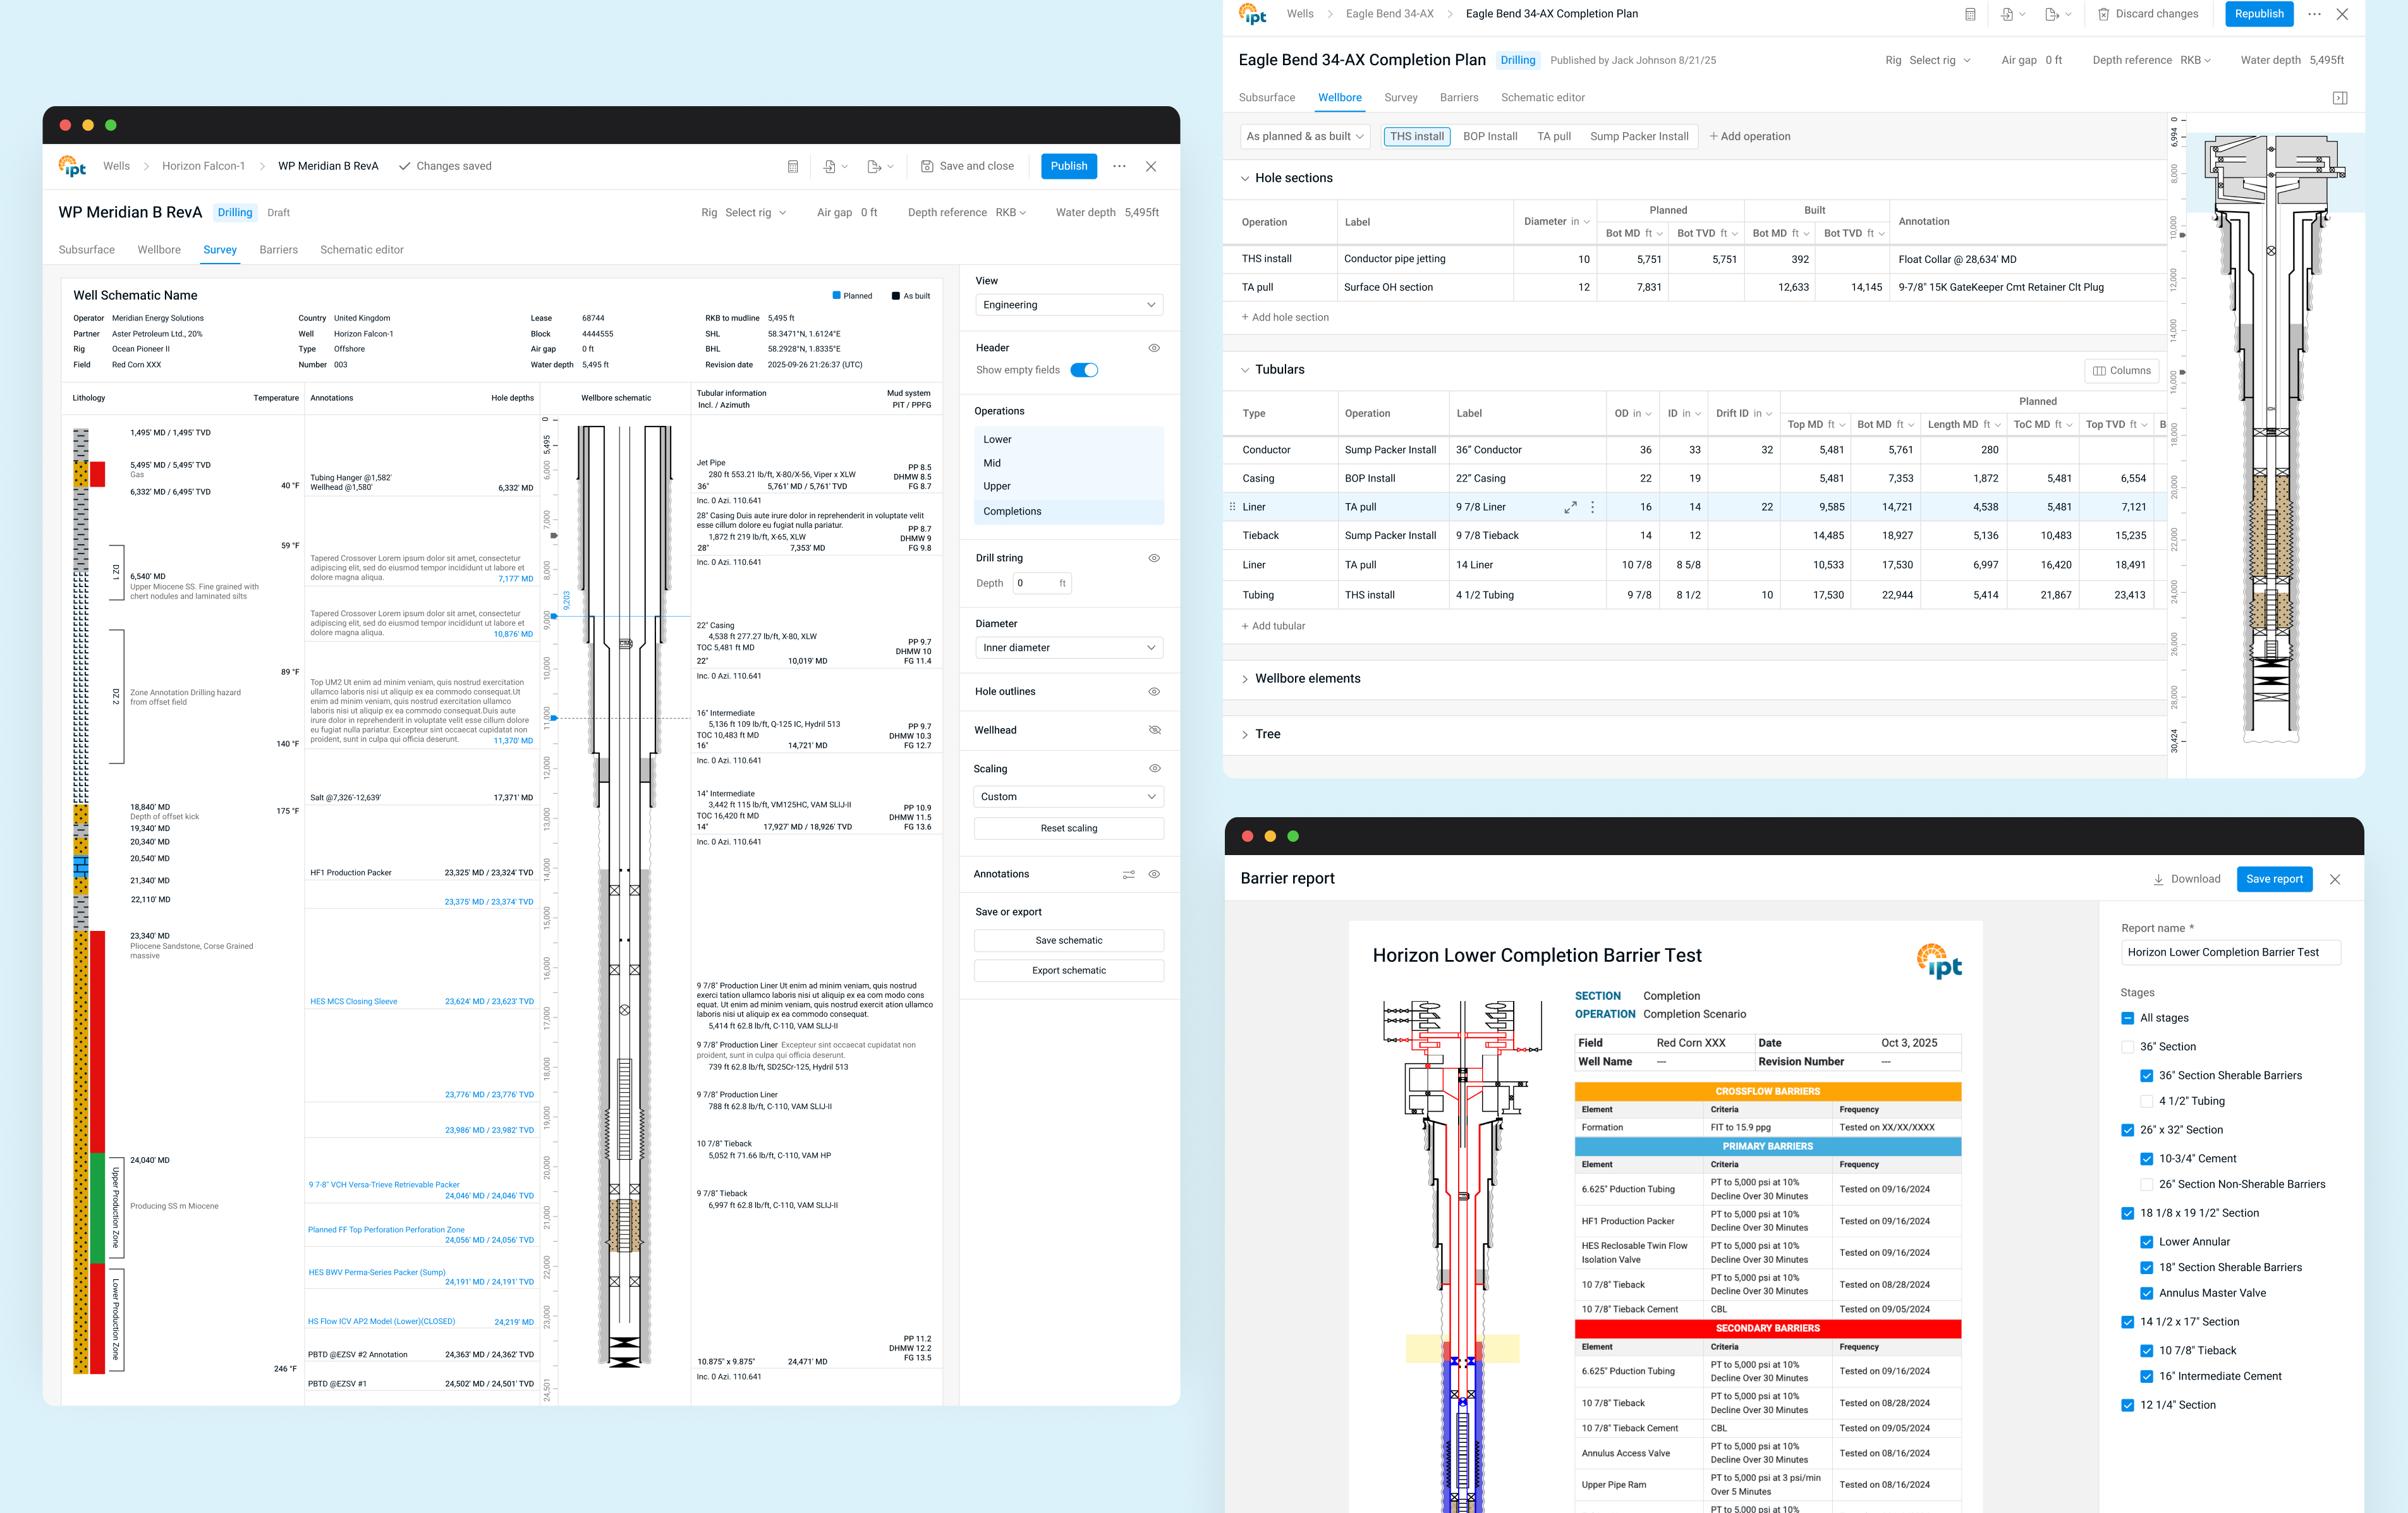The image size is (2408, 1513).
Task: Show the hidden Wellhead layer
Action: (x=1154, y=730)
